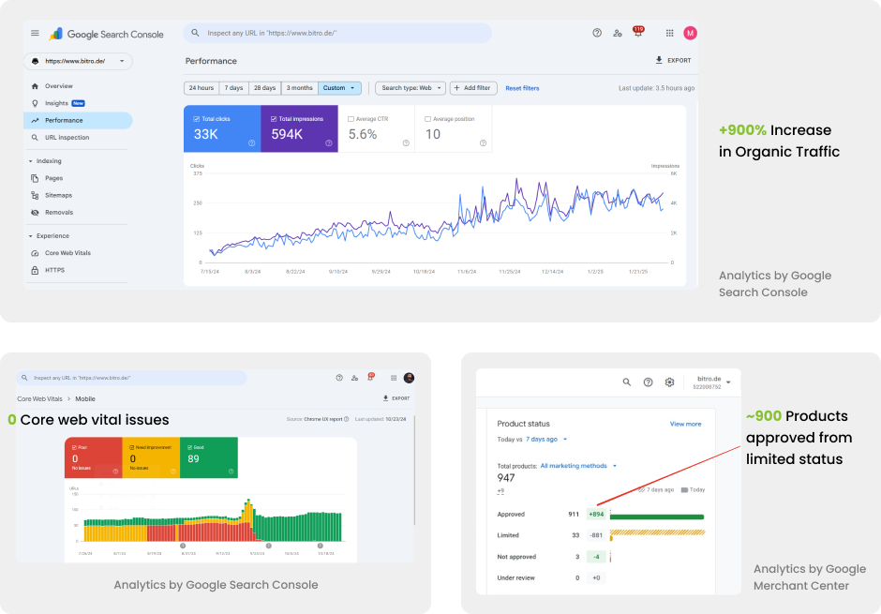The width and height of the screenshot is (881, 614).
Task: Open the Google apps grid icon
Action: (x=669, y=33)
